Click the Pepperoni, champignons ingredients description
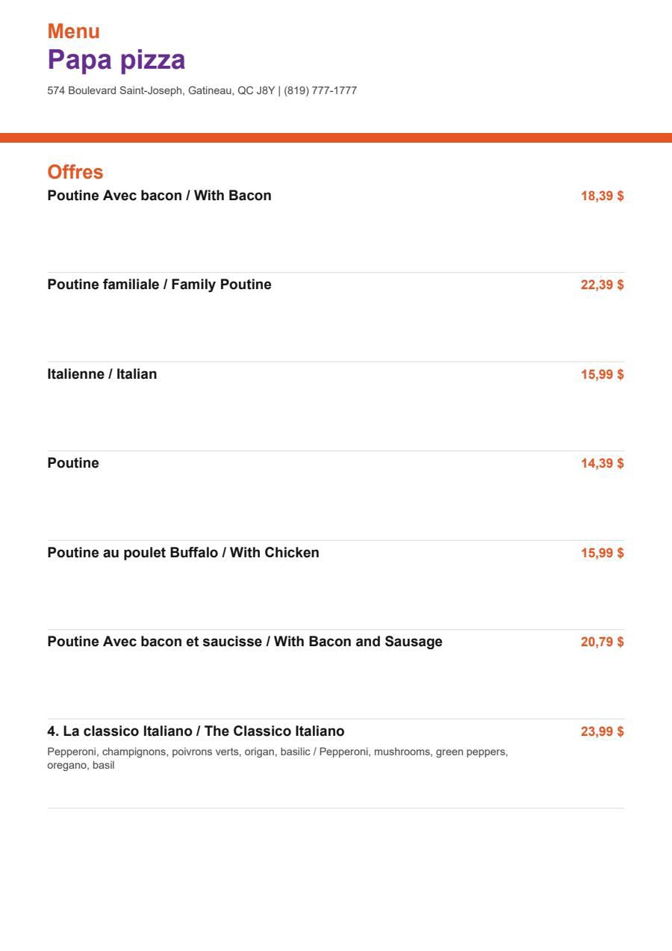 tap(278, 758)
